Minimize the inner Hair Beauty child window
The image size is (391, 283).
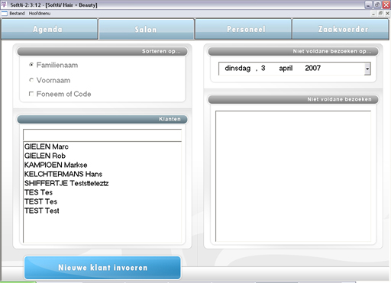[x=373, y=14]
